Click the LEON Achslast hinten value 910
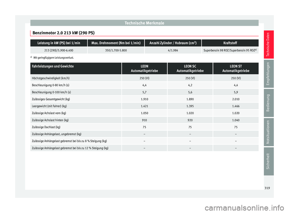 pos(144,120)
